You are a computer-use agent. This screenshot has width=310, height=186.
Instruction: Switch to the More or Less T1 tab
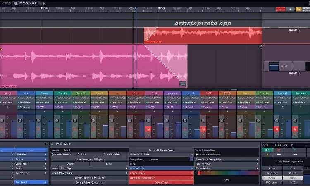26,3
